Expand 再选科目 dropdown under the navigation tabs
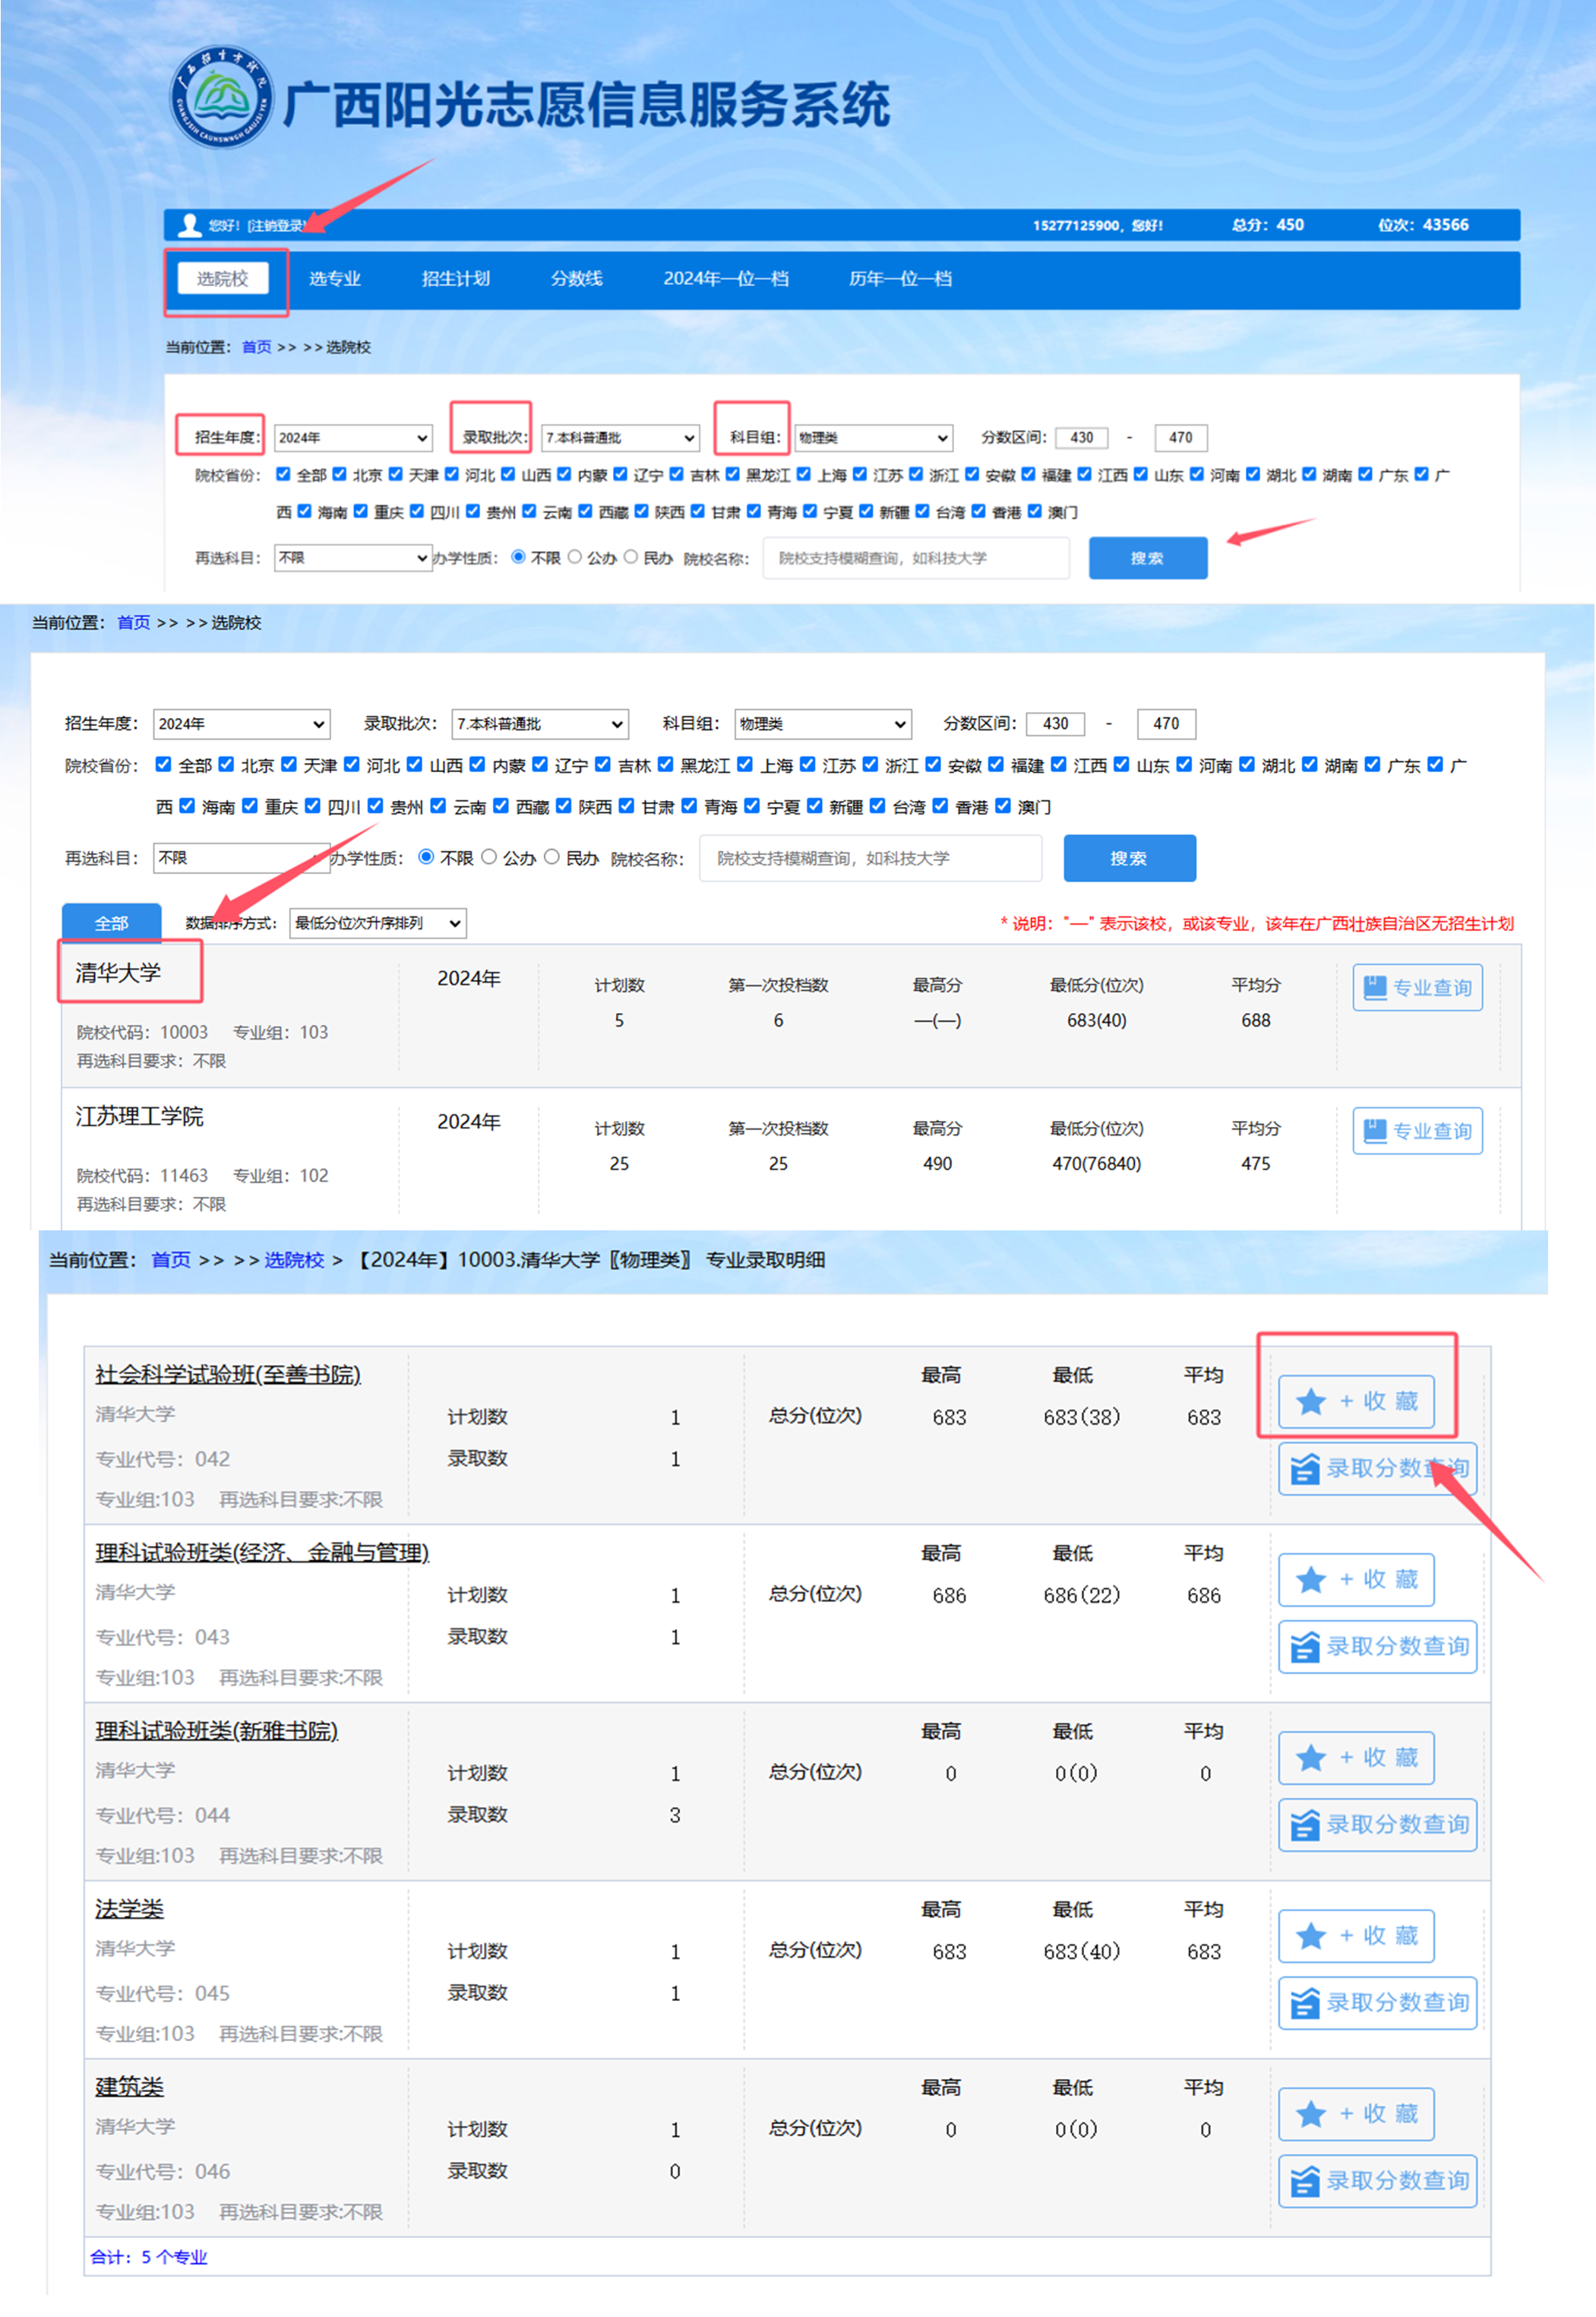Screen dimensions: 1596x2317 [x=353, y=557]
